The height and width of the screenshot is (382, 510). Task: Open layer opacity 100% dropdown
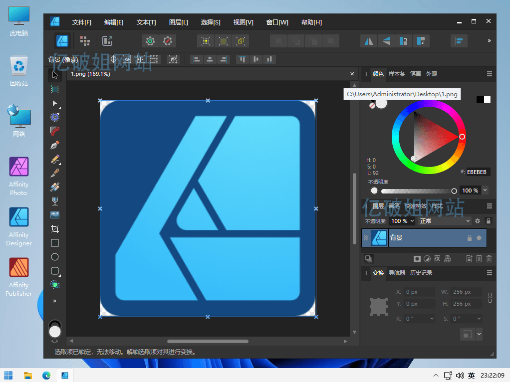tap(412, 221)
